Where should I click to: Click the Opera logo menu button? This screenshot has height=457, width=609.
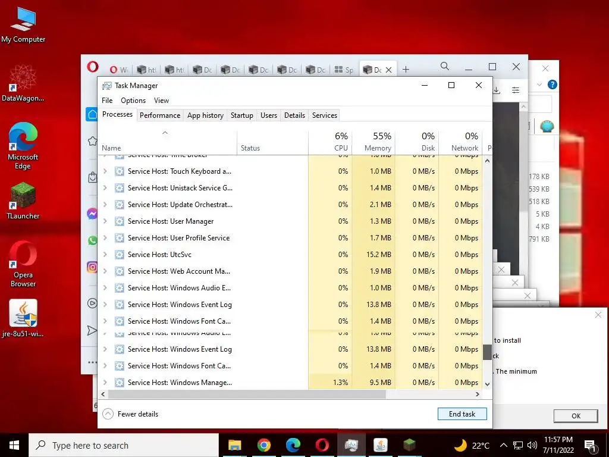[x=92, y=67]
